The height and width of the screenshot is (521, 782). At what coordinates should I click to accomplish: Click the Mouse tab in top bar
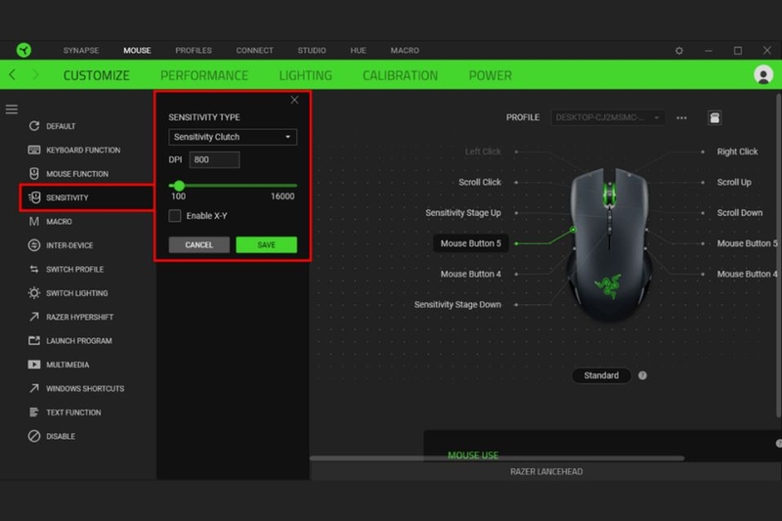point(137,51)
